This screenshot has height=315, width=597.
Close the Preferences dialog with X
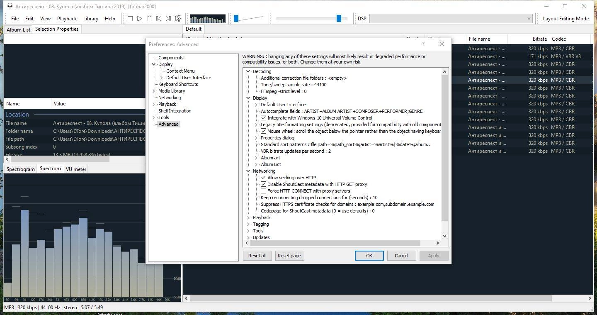pos(442,44)
